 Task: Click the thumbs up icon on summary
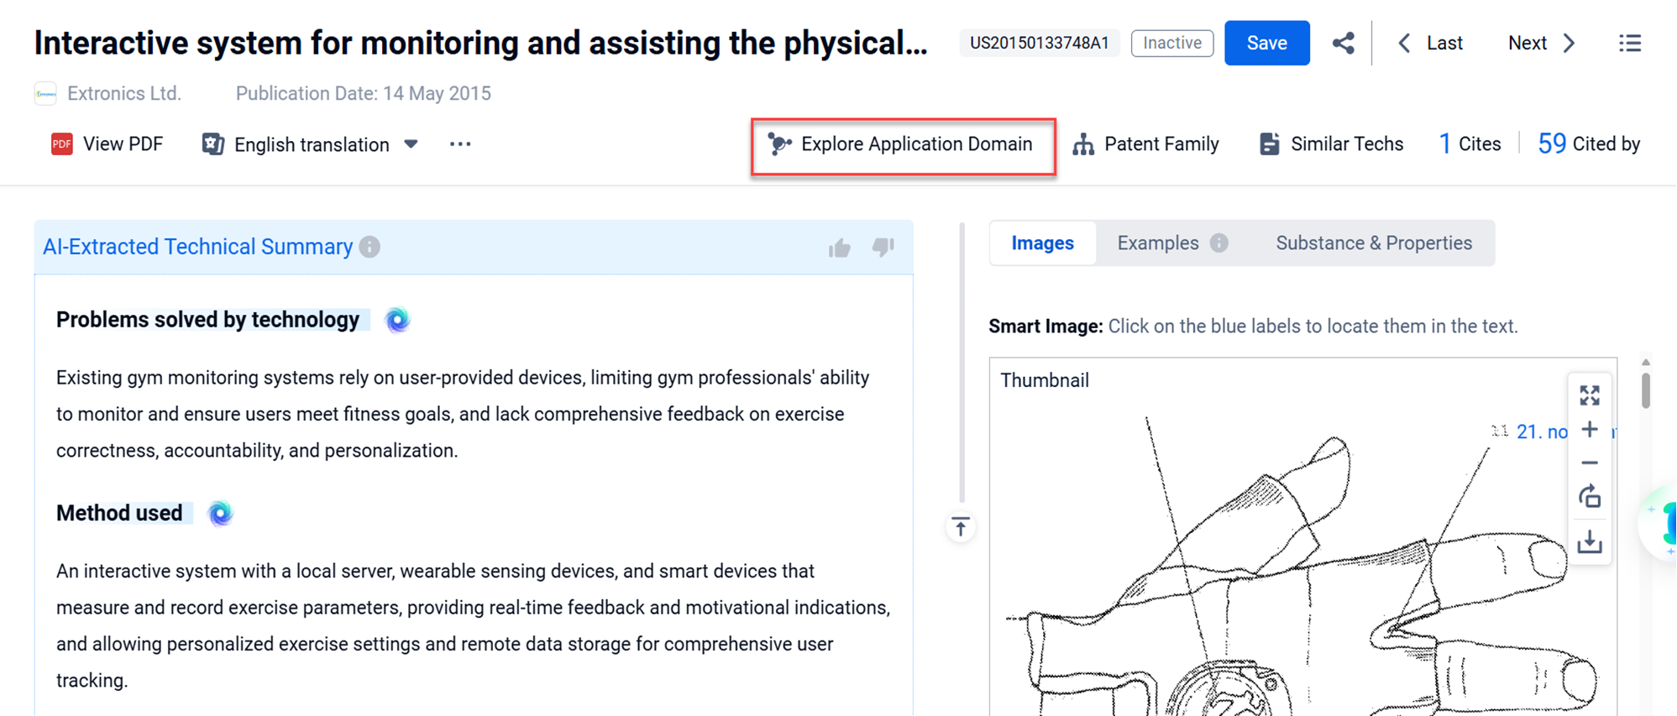point(839,248)
